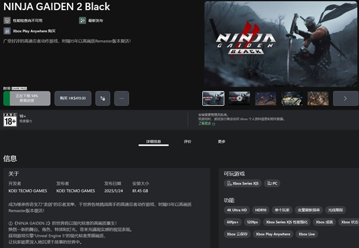Click the IARC 18+ rating badge
Screen dimensions: 359x248
pos(10,120)
